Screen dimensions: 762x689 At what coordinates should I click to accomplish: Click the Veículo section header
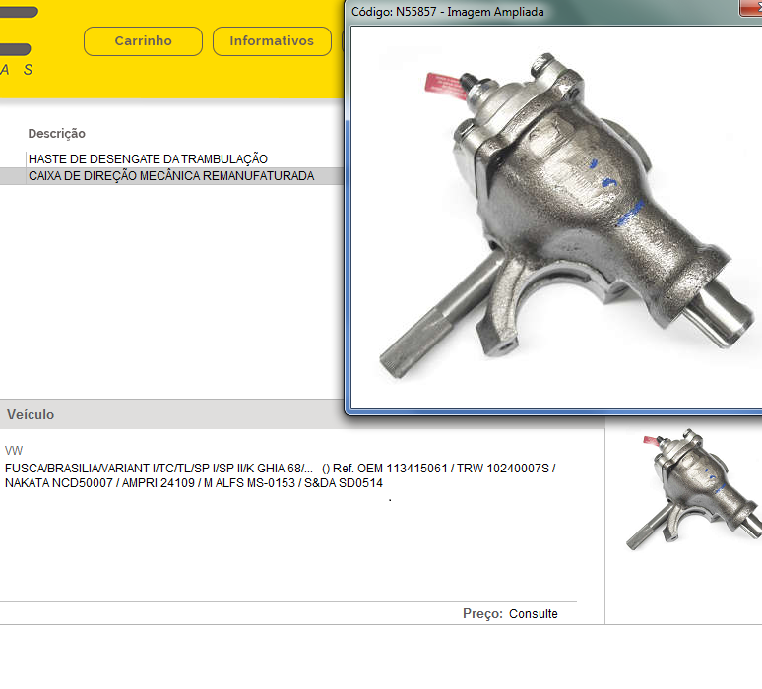click(x=31, y=415)
